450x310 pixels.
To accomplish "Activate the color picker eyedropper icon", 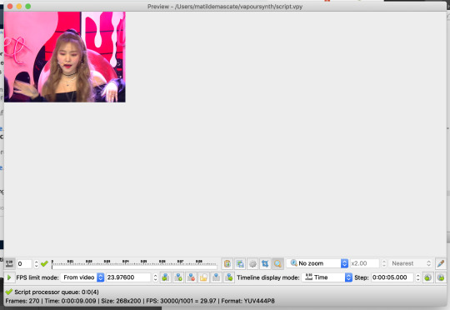I will coord(441,263).
